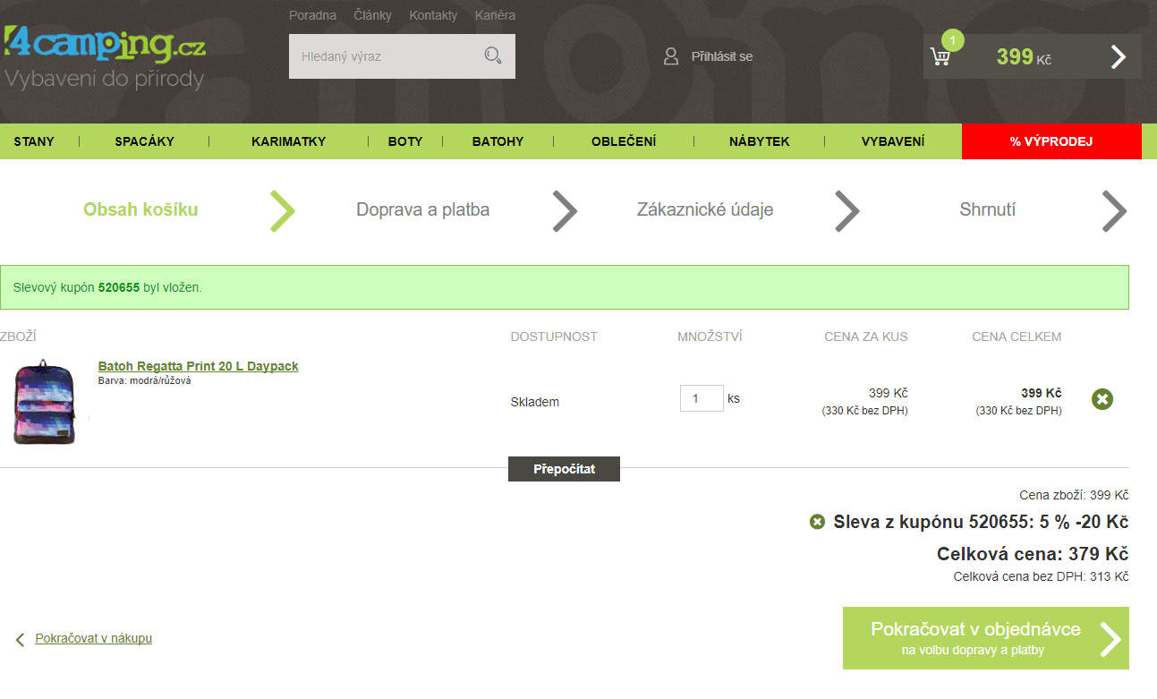The width and height of the screenshot is (1157, 699).
Task: Click the shopping cart icon in header
Action: tap(940, 57)
